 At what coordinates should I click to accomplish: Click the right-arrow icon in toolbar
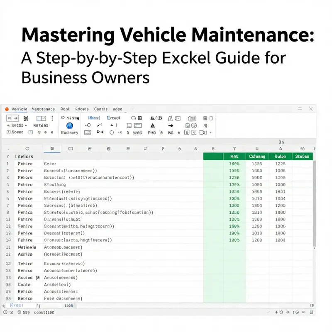pos(171,125)
